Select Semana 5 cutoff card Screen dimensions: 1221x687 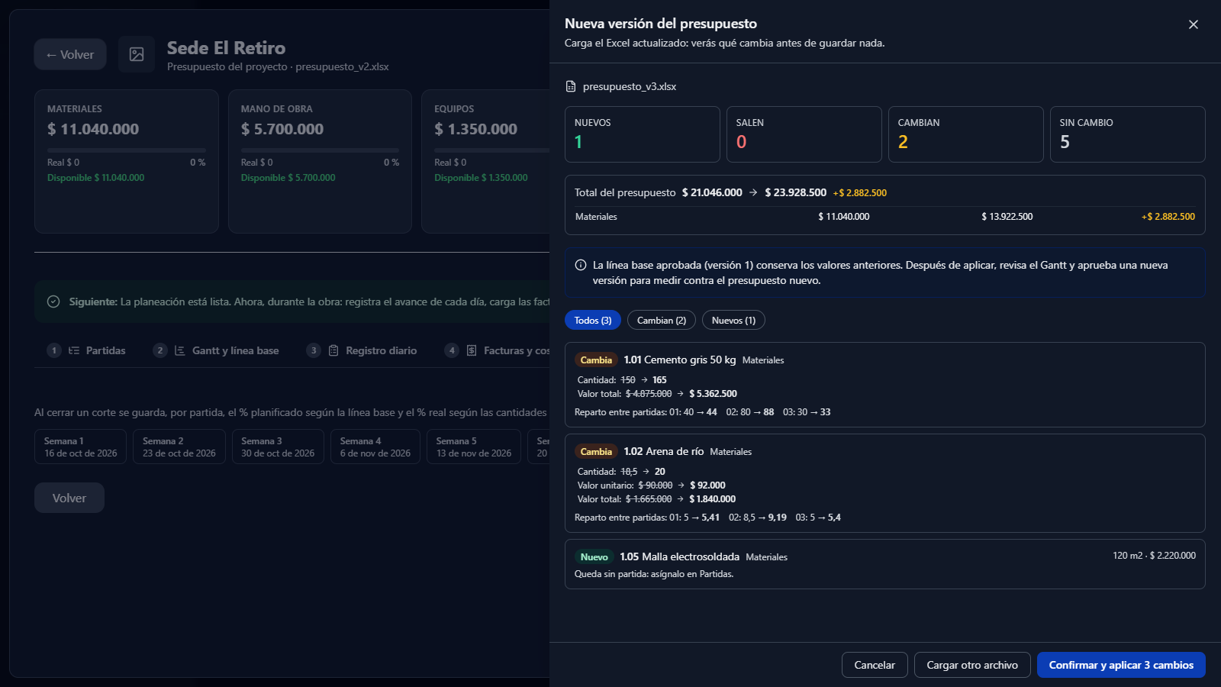point(474,447)
